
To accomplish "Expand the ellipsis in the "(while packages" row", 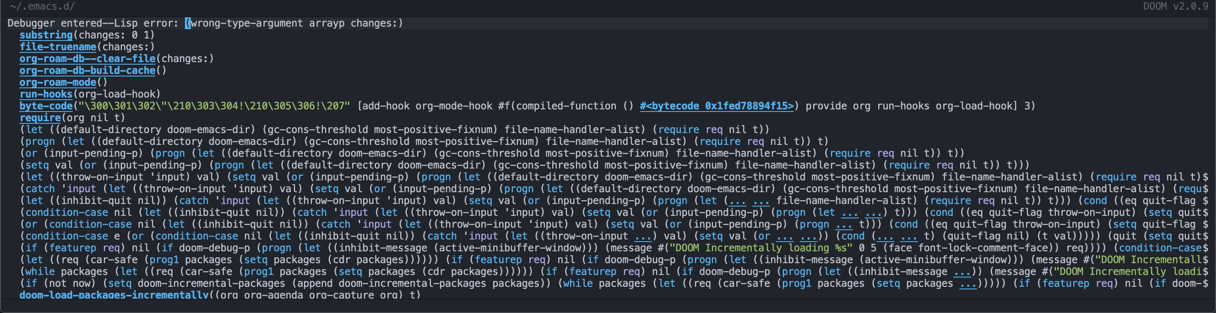I will pos(962,272).
